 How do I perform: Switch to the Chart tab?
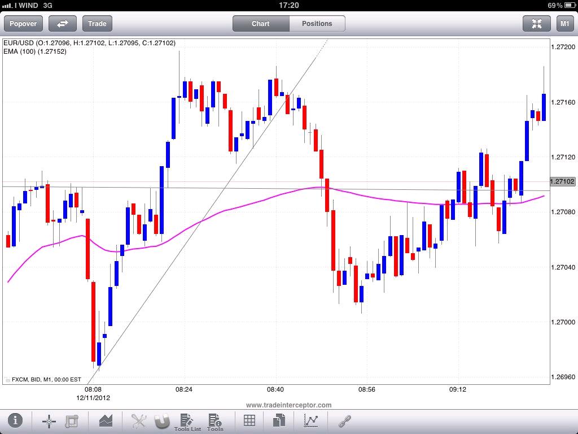[261, 24]
